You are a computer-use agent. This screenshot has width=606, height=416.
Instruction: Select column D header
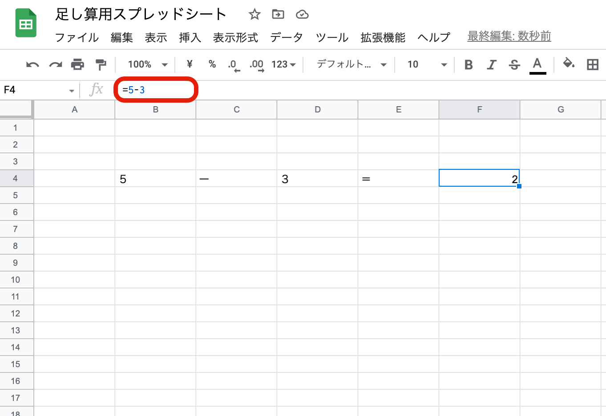[317, 110]
